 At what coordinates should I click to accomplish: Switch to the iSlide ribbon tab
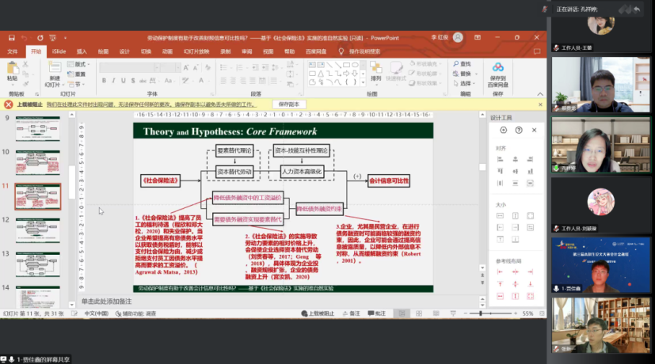coord(59,51)
